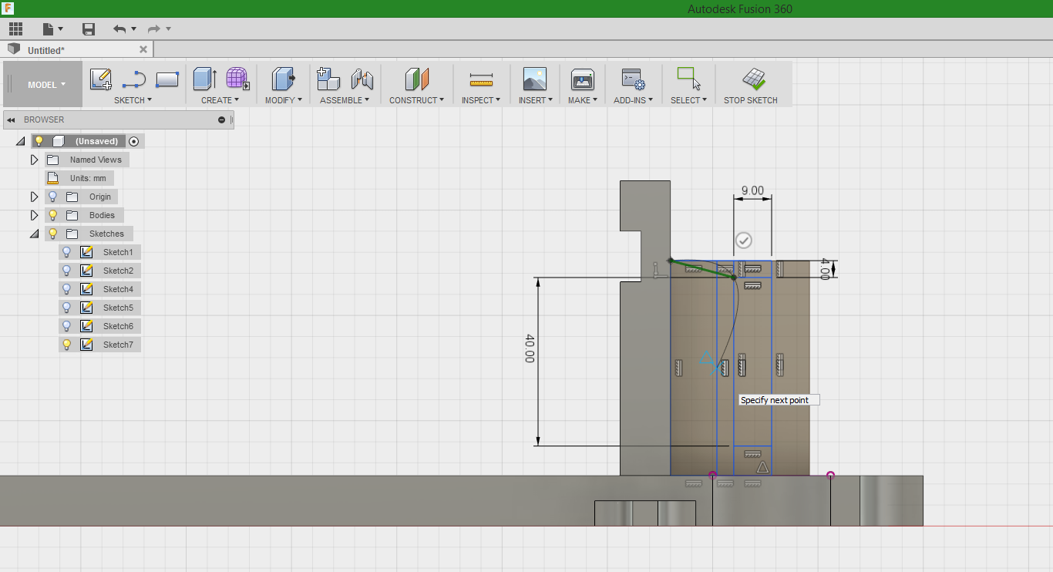Viewport: 1053px width, 572px height.
Task: Click the 9.00 dimension value
Action: 752,190
